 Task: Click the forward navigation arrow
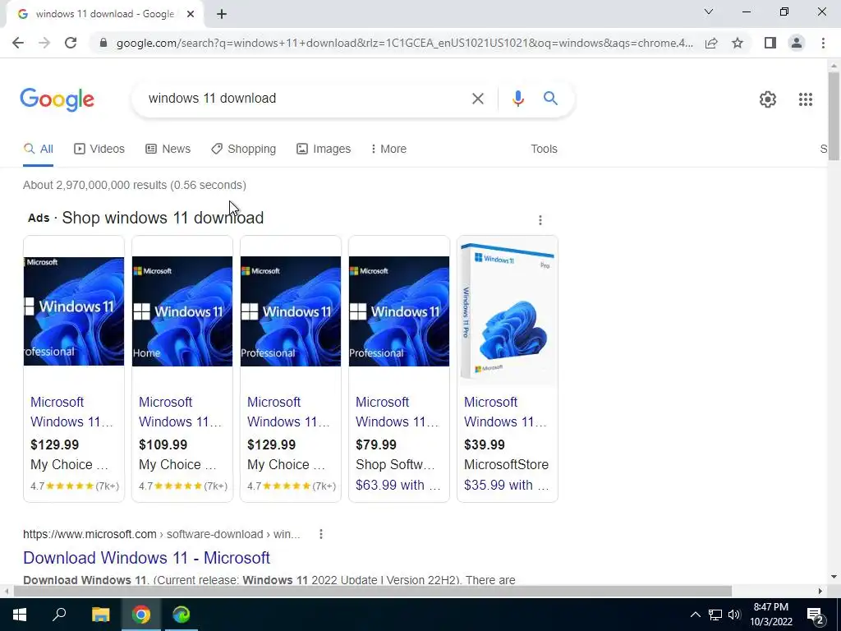[44, 43]
